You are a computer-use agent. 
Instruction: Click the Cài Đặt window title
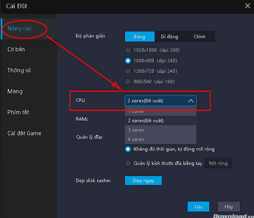17,6
